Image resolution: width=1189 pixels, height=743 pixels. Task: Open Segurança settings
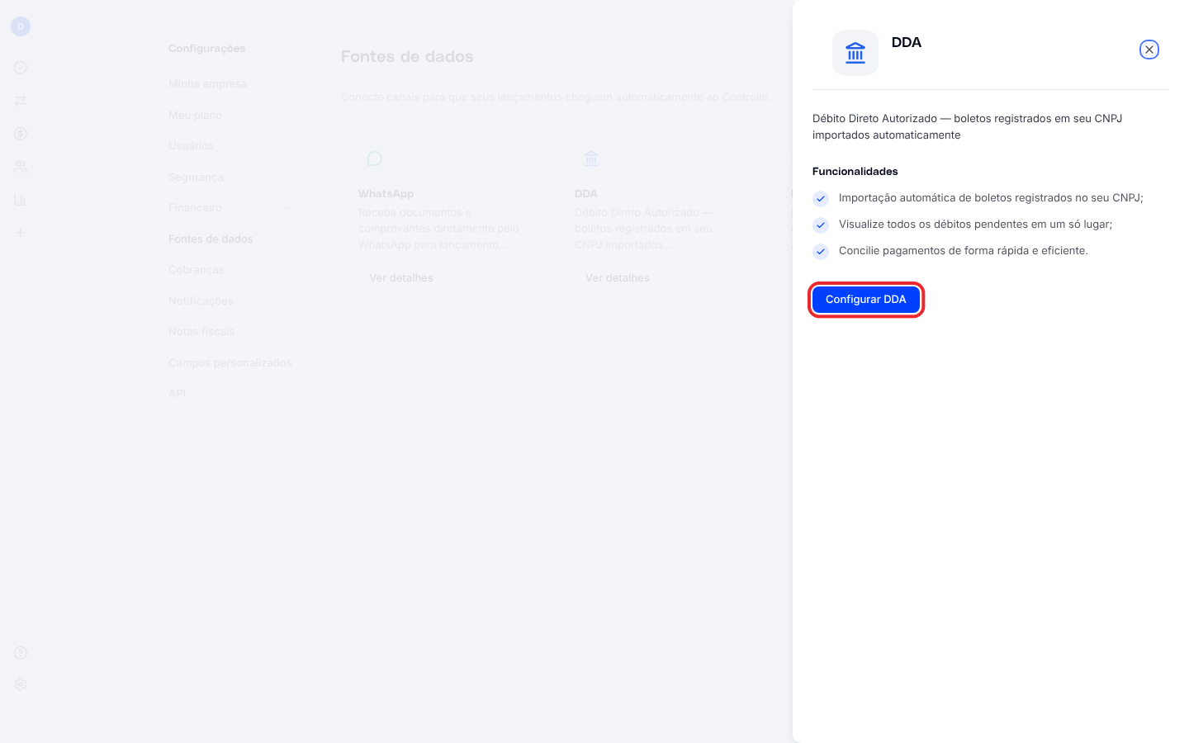pyautogui.click(x=196, y=177)
